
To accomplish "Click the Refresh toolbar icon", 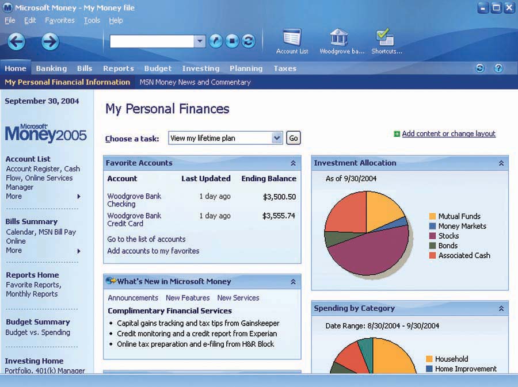I will tap(248, 41).
